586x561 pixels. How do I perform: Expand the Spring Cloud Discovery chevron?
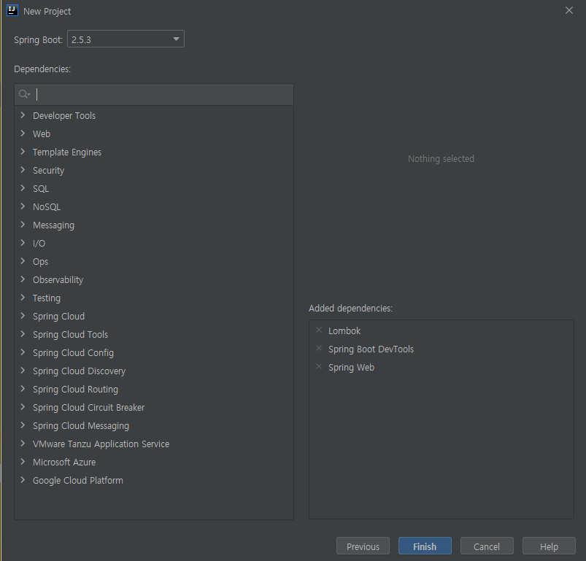[x=23, y=371]
